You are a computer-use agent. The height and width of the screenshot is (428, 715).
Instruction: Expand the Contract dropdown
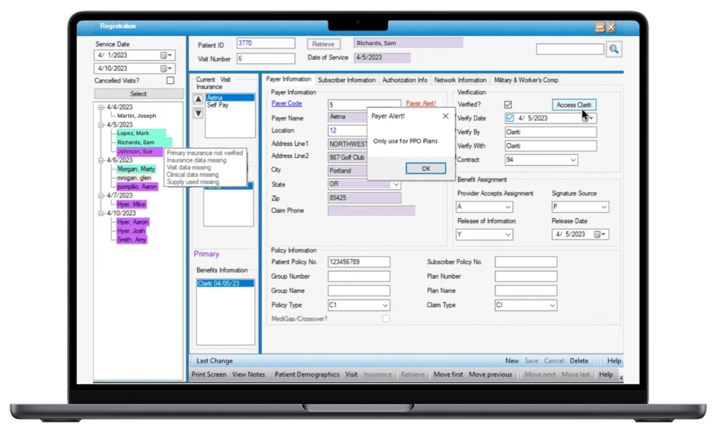pos(573,160)
